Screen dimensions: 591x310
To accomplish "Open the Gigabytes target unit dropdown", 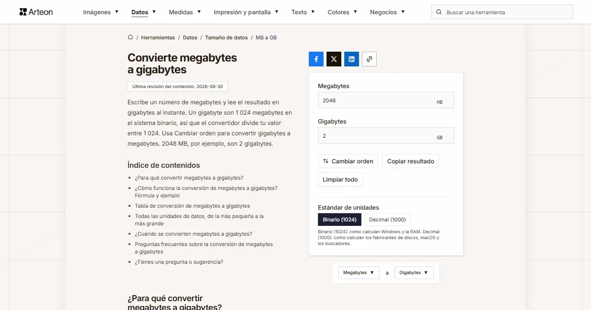I will tap(414, 273).
